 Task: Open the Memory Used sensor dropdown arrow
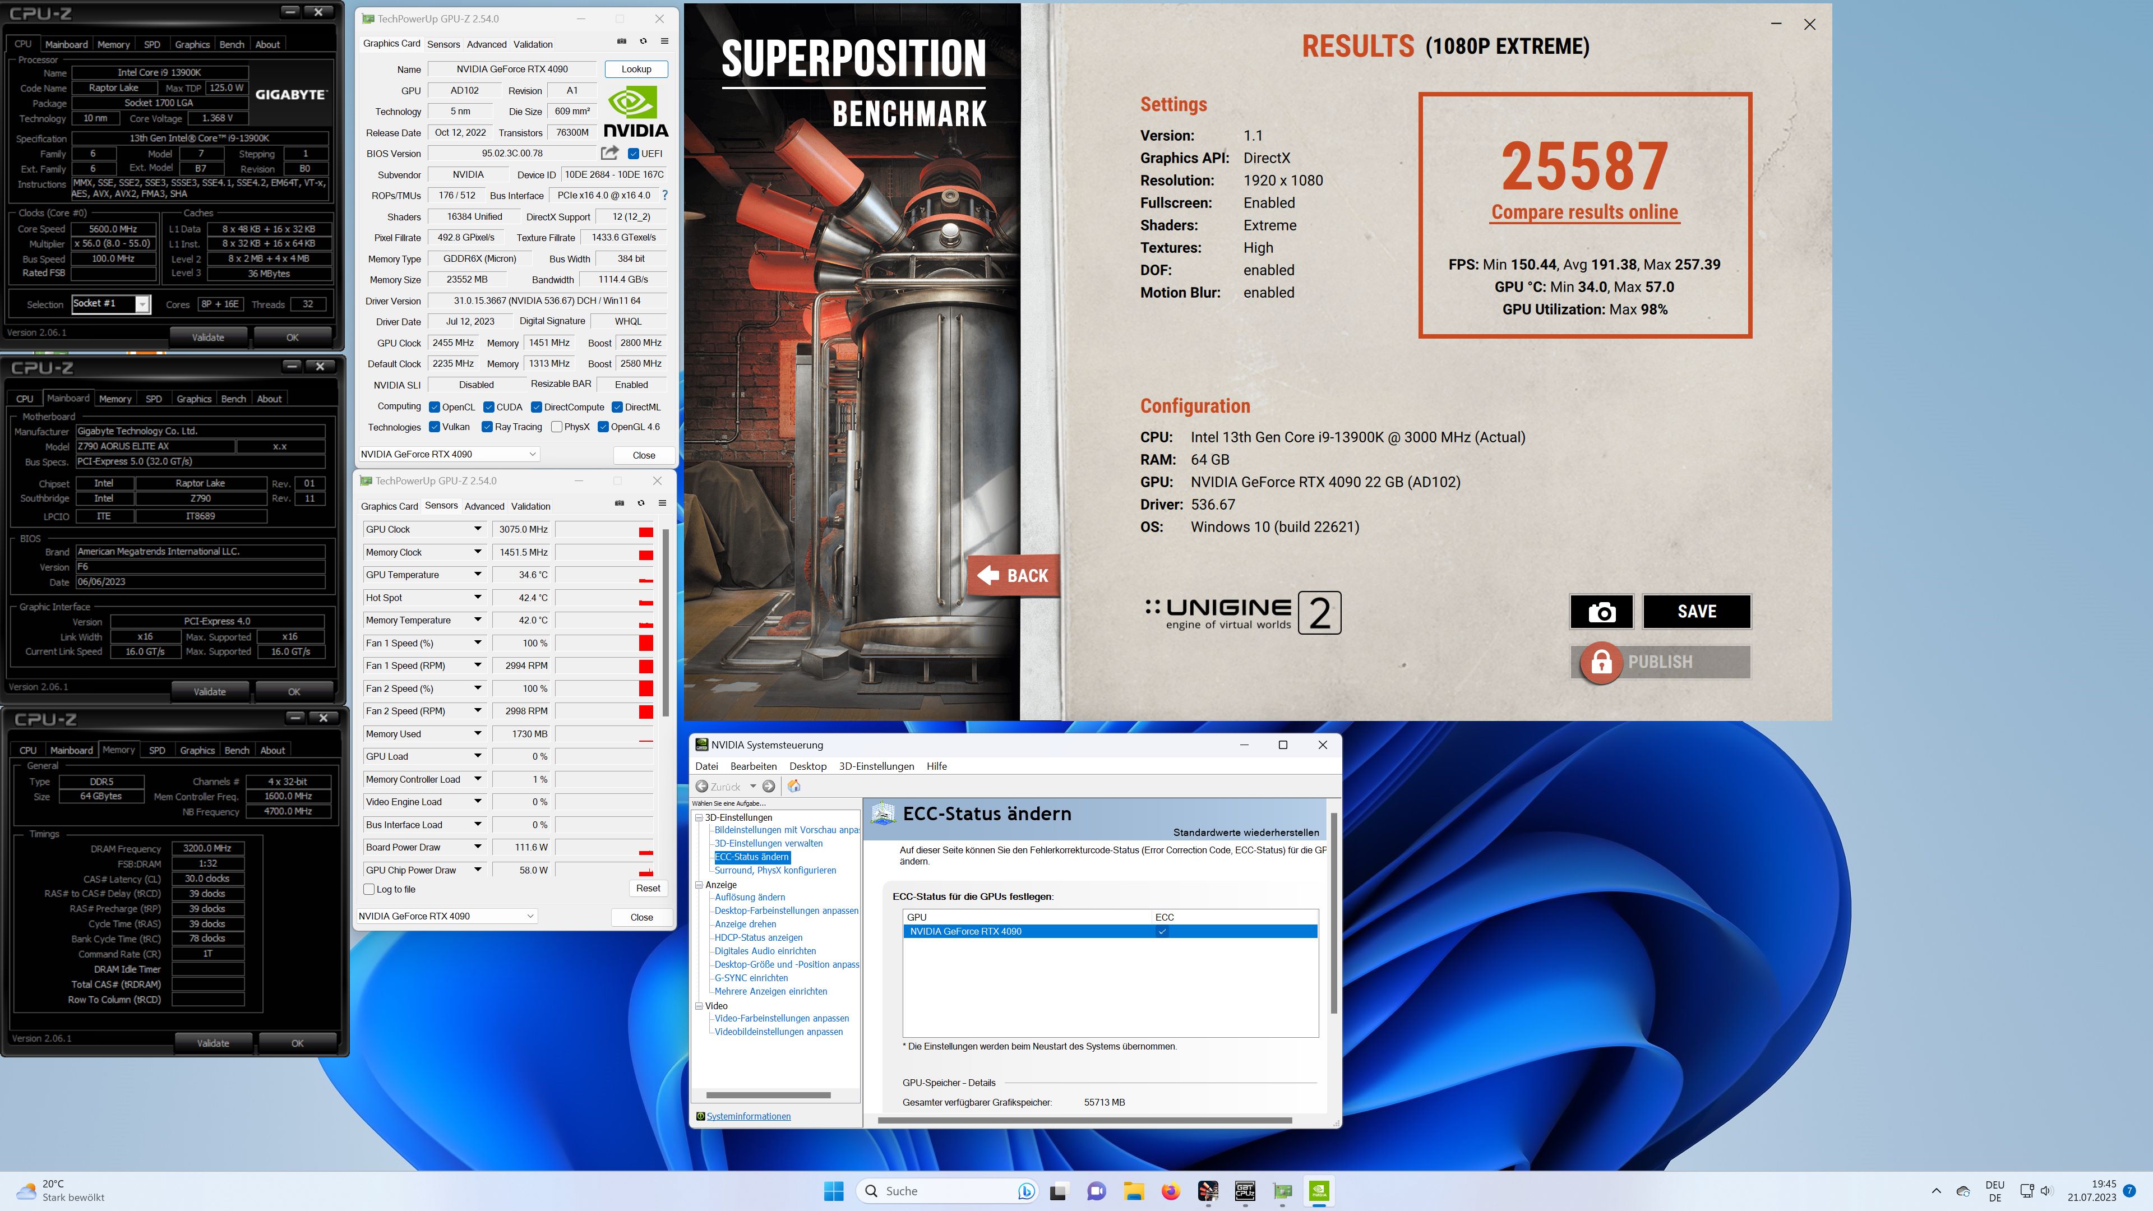(x=477, y=734)
